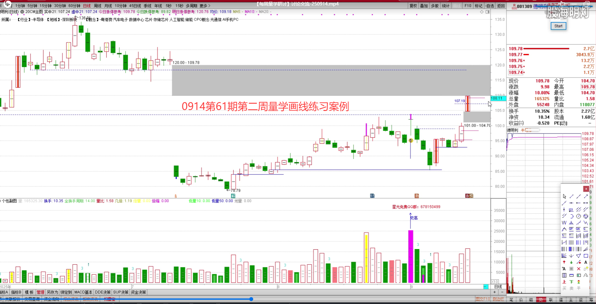
Task: Toggle the 标记 mark option
Action: click(x=479, y=6)
